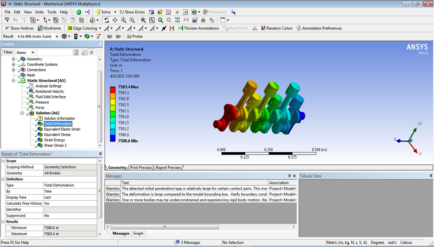Activate the Probe tool
Screen dimensions: 434x247
[x=135, y=36]
